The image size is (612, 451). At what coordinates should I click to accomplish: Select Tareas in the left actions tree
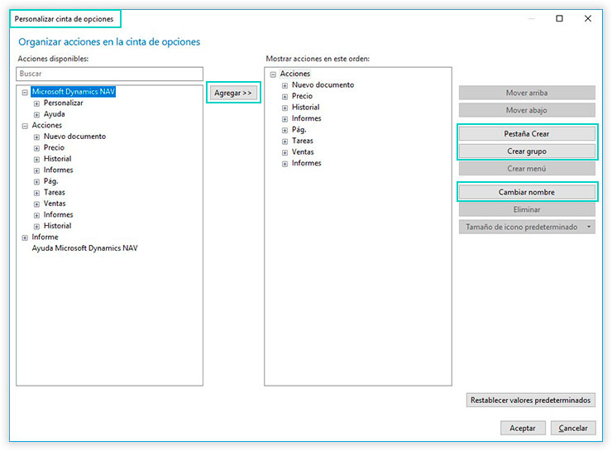click(55, 193)
